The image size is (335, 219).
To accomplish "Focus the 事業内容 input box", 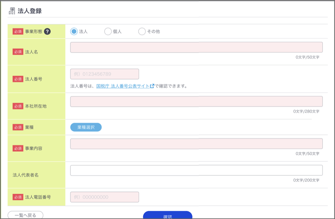I will [196, 144].
